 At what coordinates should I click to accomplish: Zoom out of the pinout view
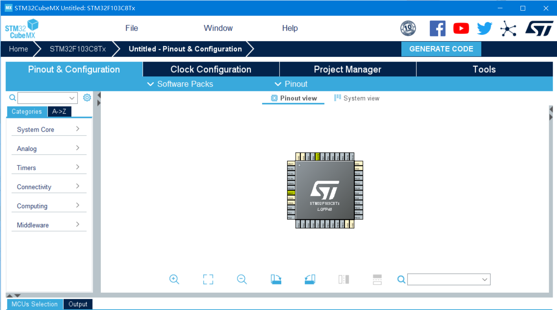click(242, 279)
